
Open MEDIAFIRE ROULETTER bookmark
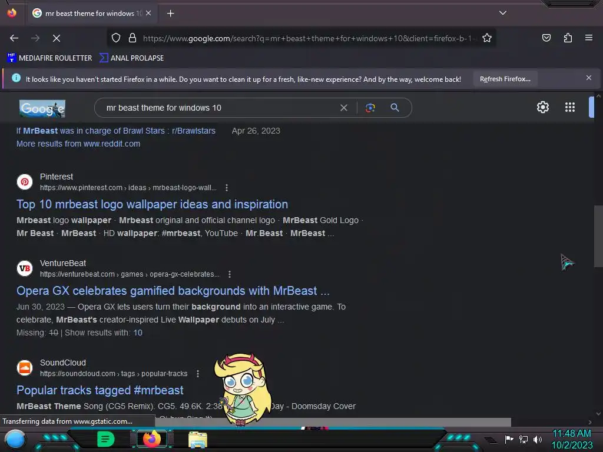point(49,58)
